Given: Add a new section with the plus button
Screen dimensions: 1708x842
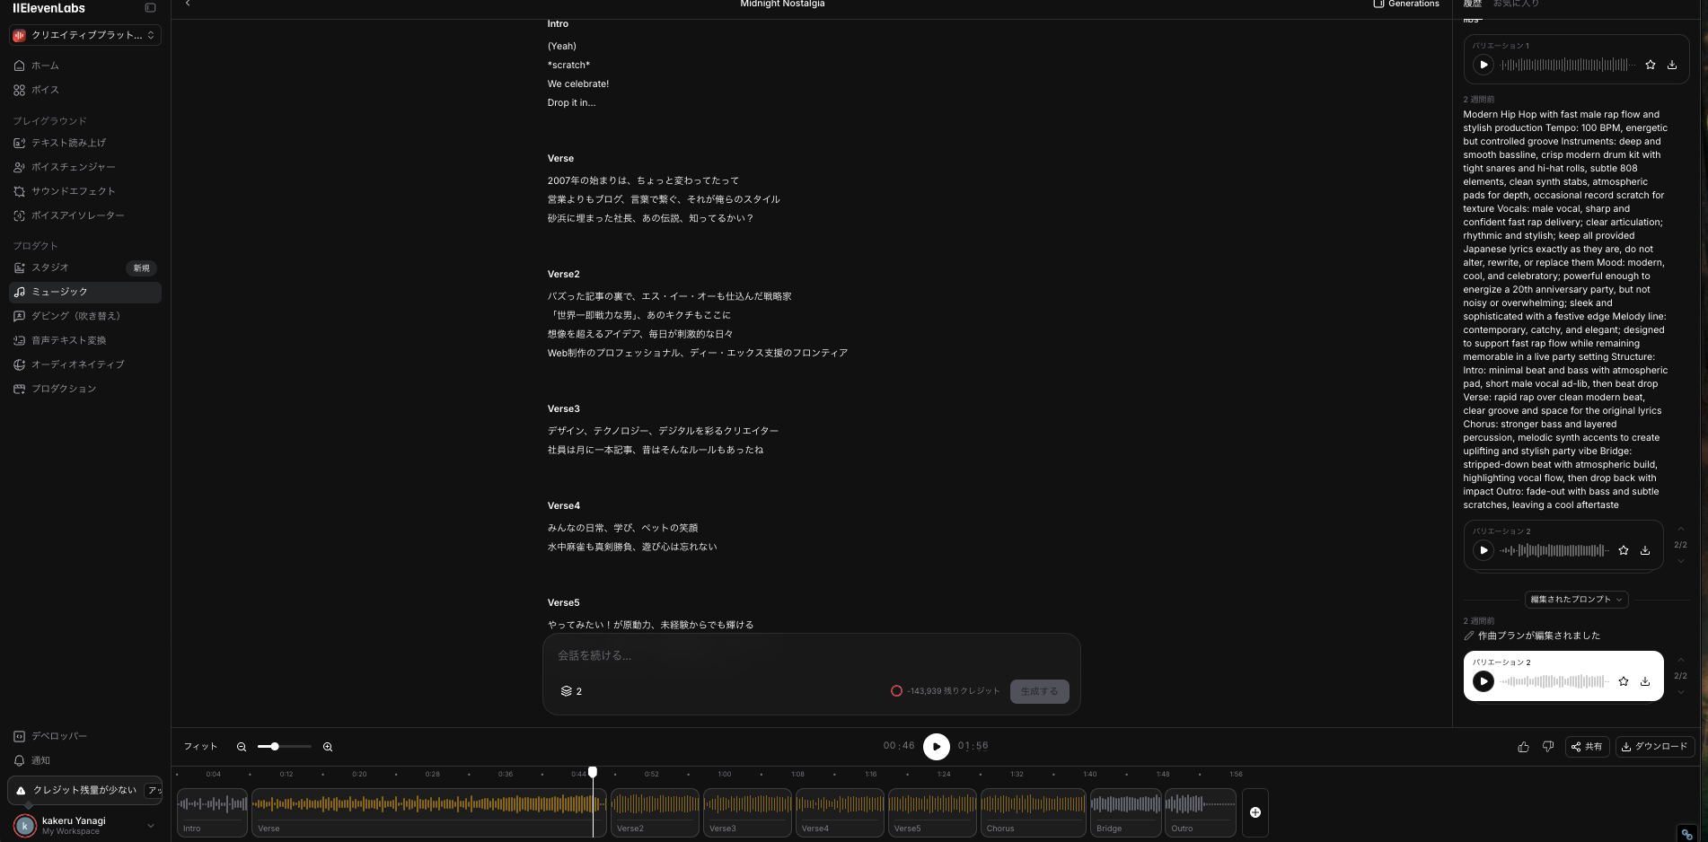Looking at the screenshot, I should 1255,812.
